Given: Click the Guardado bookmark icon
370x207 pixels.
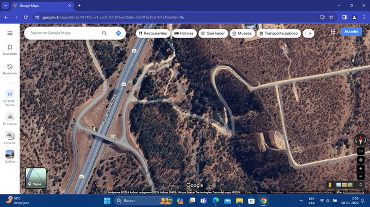Looking at the screenshot, I should pos(10,47).
